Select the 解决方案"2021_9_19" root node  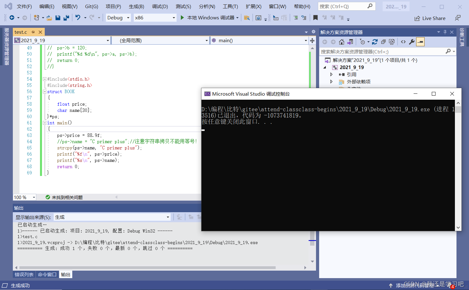pos(375,60)
